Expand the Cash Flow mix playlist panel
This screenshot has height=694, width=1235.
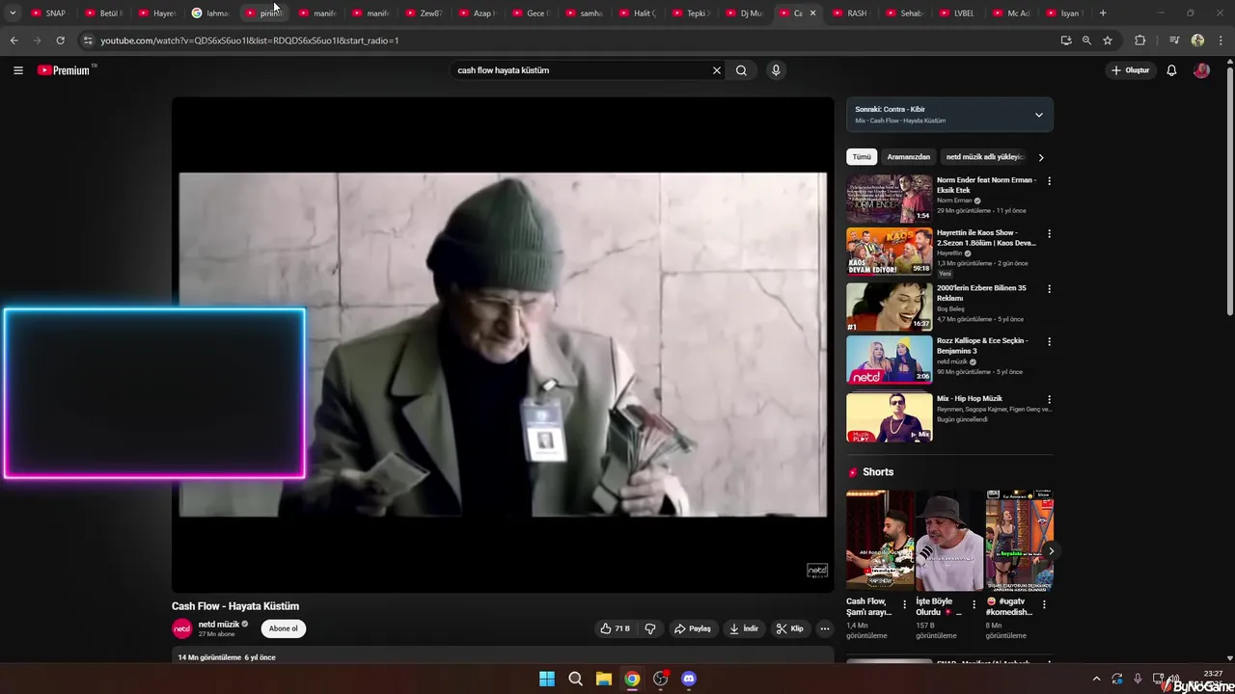tap(1039, 115)
